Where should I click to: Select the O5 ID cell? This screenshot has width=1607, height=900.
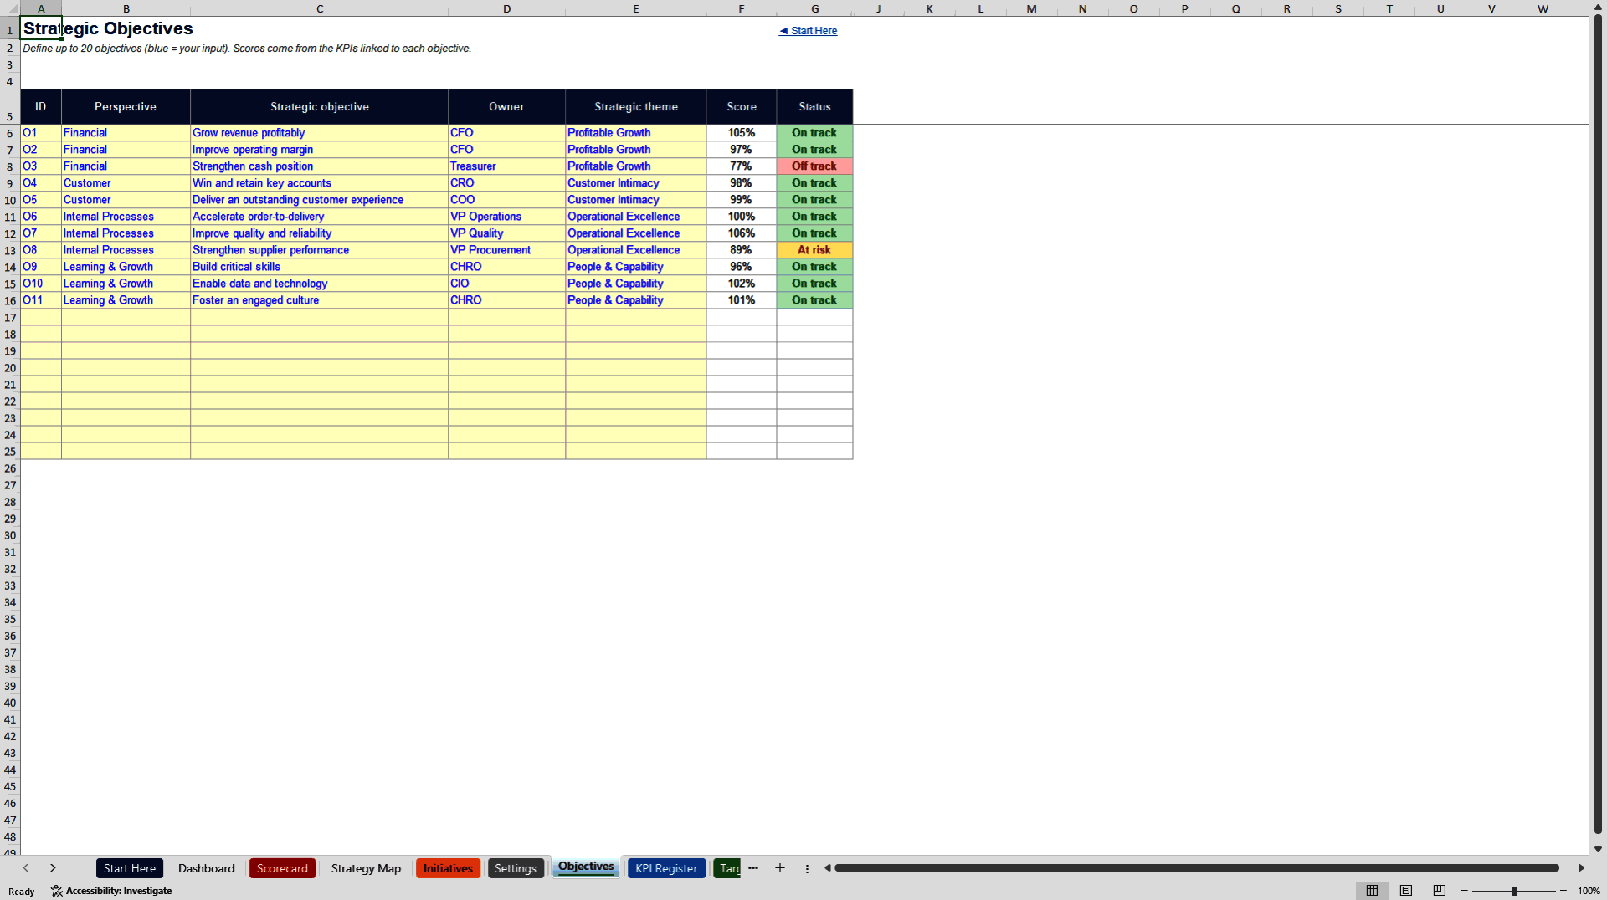pos(41,200)
